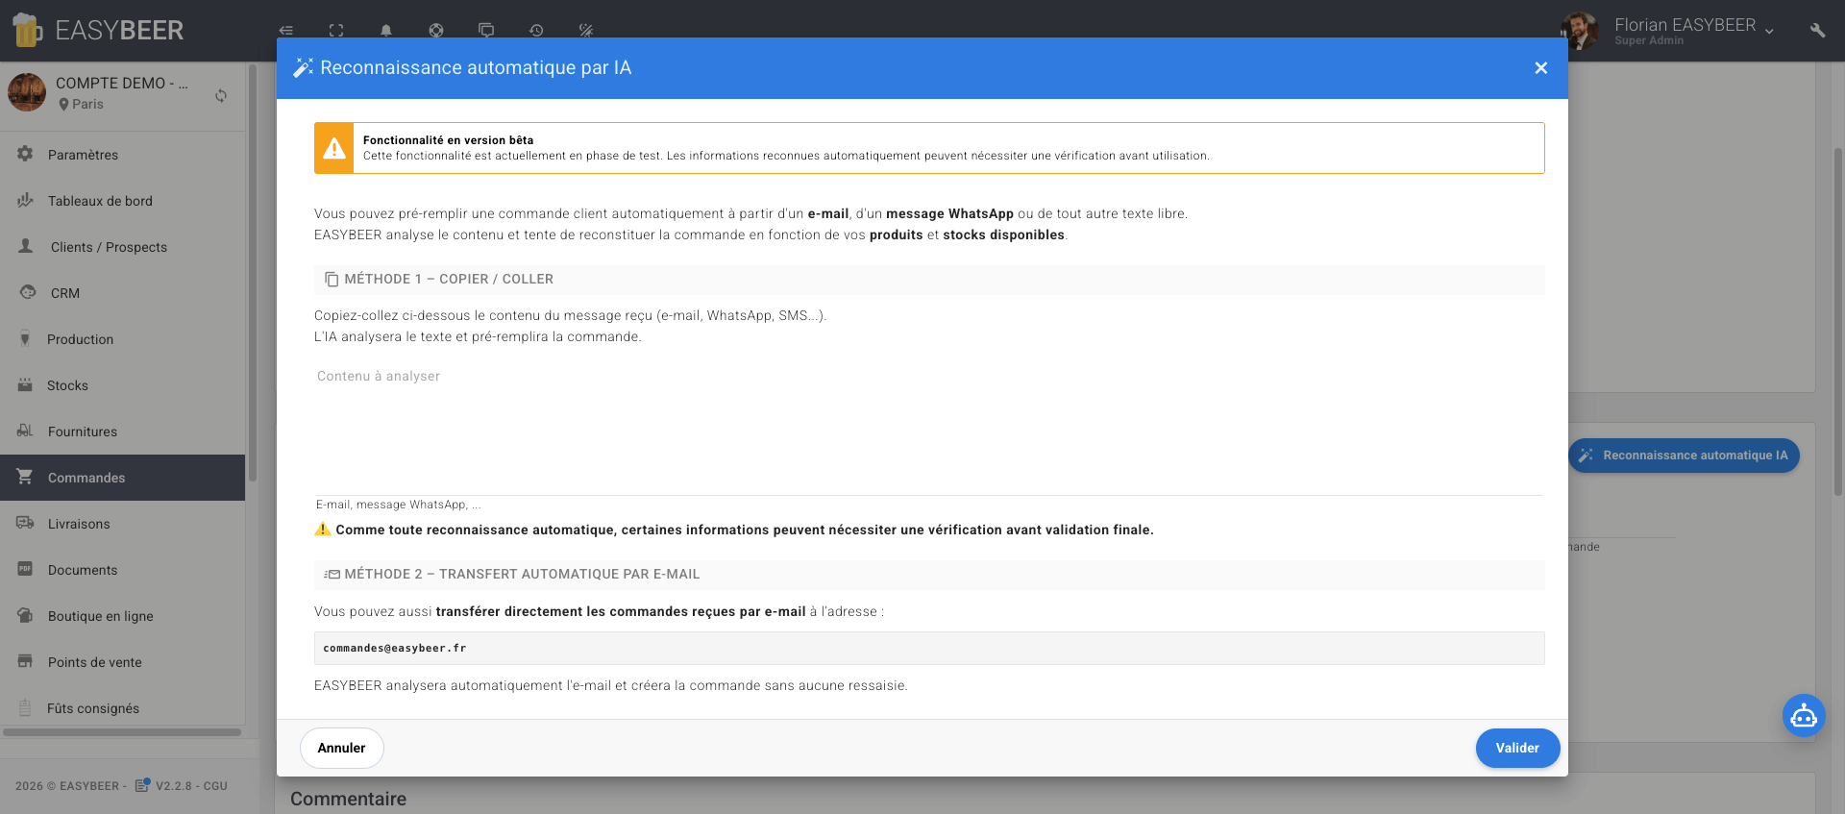
Task: Click the wrench icon in top right
Action: click(x=1817, y=31)
